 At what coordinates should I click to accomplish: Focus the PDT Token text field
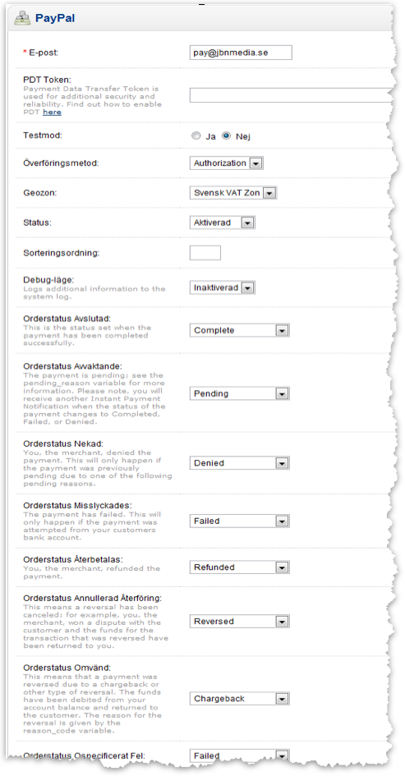[292, 95]
